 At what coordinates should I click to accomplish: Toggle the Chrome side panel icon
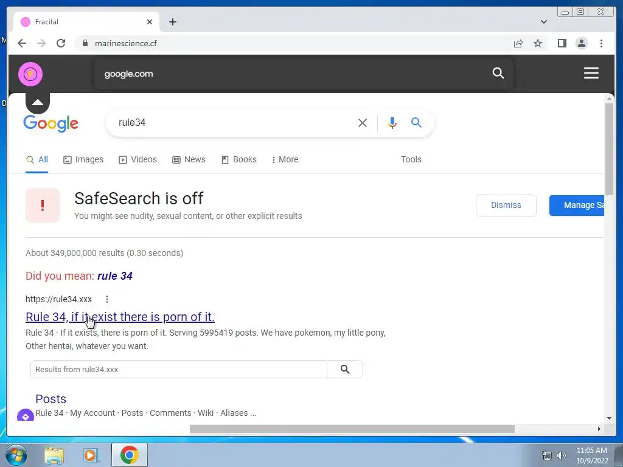pyautogui.click(x=562, y=43)
